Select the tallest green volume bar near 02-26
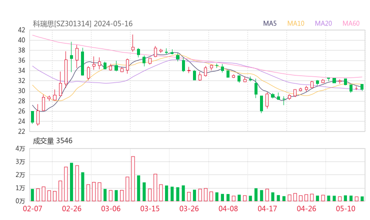The width and height of the screenshot is (370, 220). coord(71,182)
